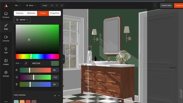
Task: Click the B value field showing 84
Action: point(55,84)
